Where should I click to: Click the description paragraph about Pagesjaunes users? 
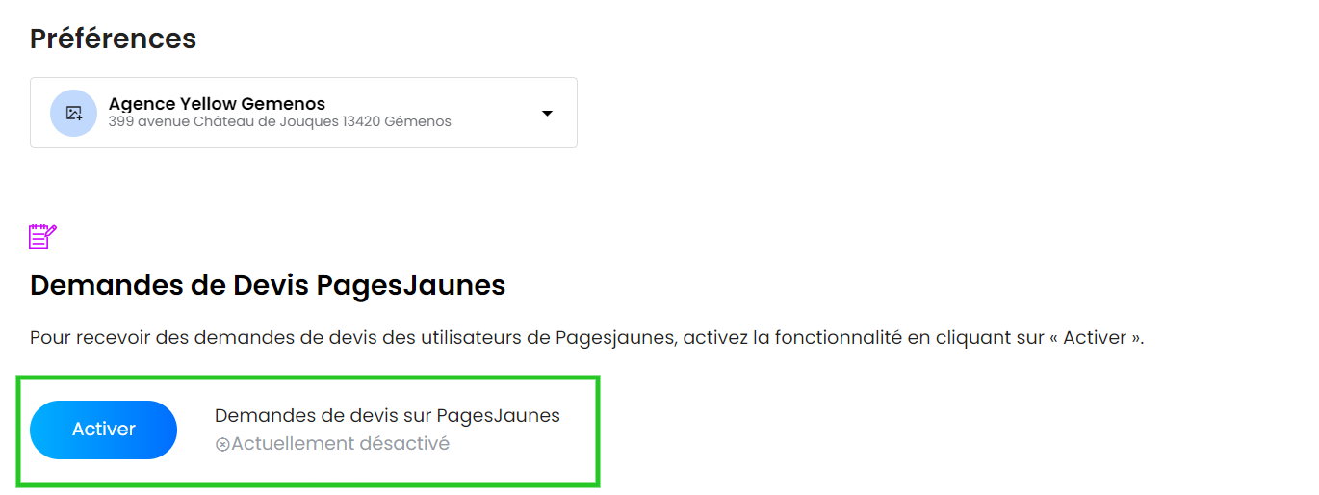[587, 339]
